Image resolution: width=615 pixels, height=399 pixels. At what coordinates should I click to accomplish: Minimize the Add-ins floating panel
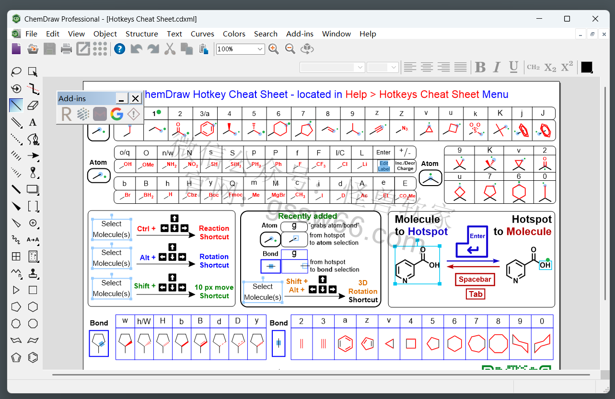click(x=122, y=98)
